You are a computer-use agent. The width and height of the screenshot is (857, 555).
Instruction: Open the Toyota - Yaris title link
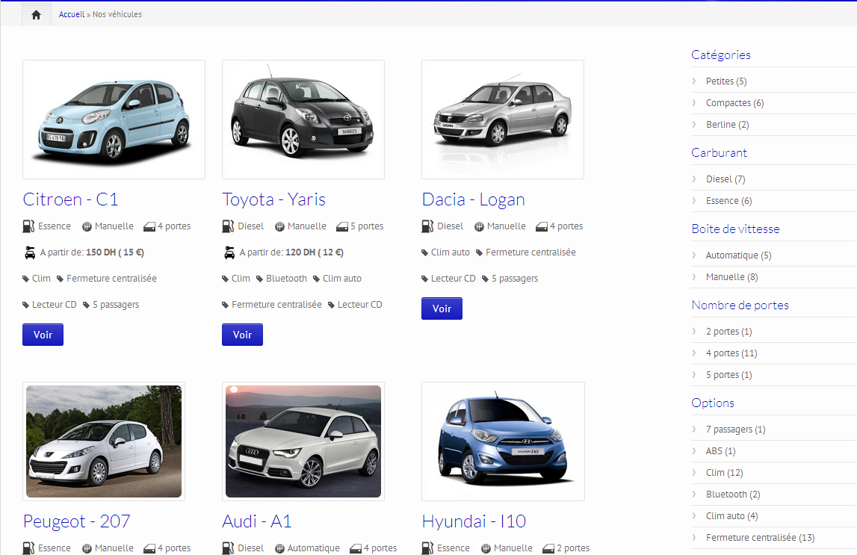pos(273,199)
